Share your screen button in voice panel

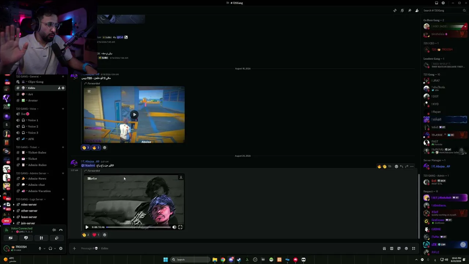click(26, 238)
